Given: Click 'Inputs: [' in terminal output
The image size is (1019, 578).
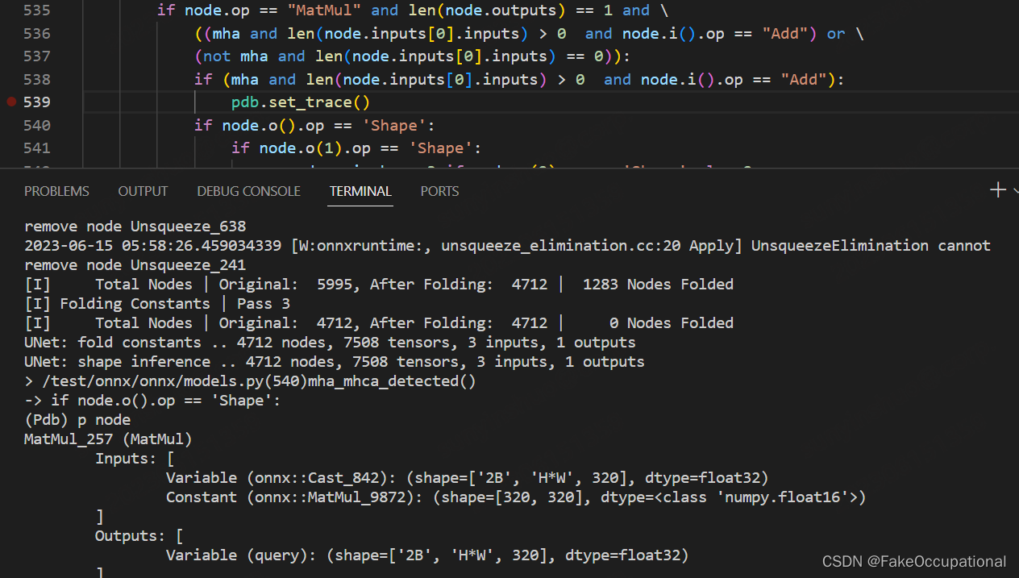Looking at the screenshot, I should click(x=135, y=459).
